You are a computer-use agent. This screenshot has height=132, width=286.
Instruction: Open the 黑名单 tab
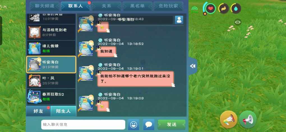click(137, 6)
